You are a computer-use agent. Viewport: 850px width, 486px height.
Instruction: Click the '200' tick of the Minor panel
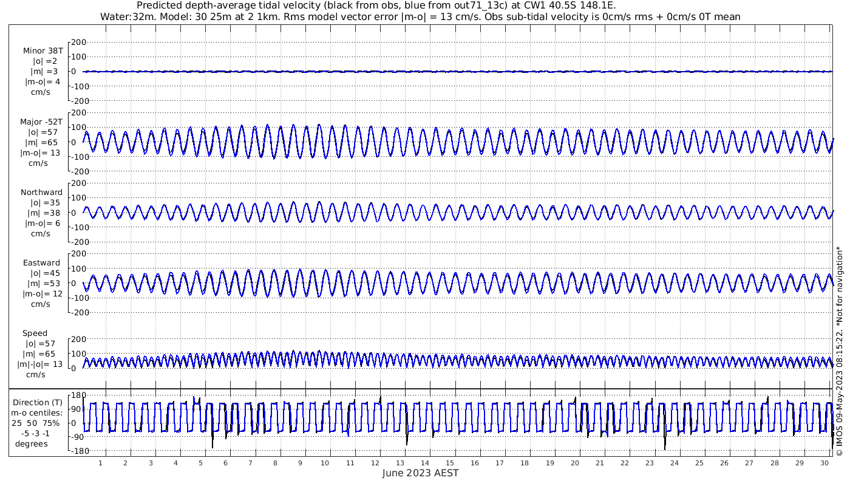[x=79, y=42]
